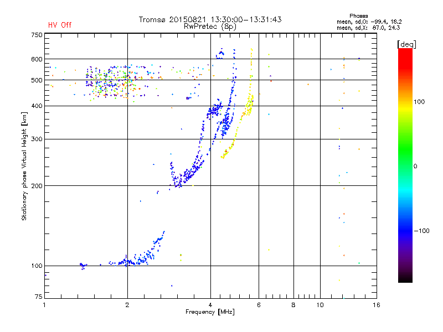Click the colorbar '0' tick label
Viewport: 443px width, 332px height.
point(415,167)
